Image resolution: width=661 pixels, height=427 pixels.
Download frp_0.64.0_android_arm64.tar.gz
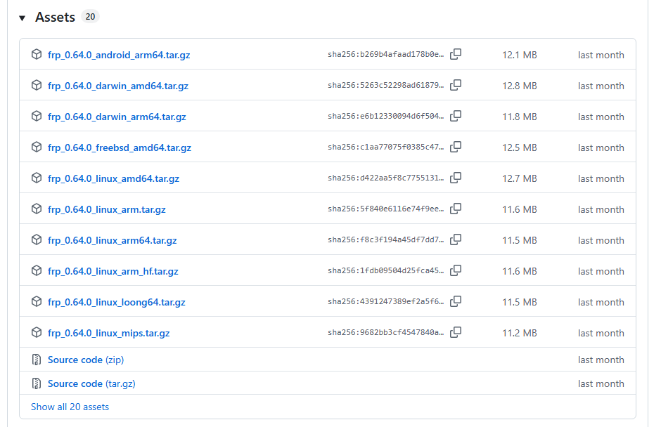(x=119, y=55)
